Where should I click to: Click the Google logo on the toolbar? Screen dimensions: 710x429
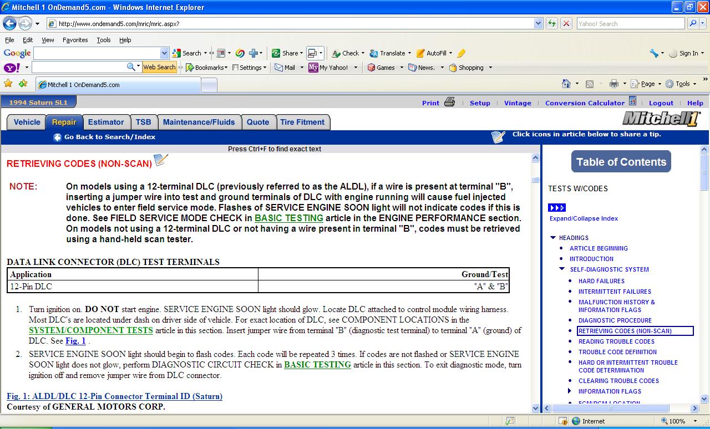17,53
